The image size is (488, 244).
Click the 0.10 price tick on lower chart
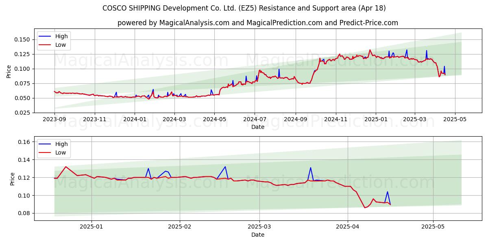24,196
